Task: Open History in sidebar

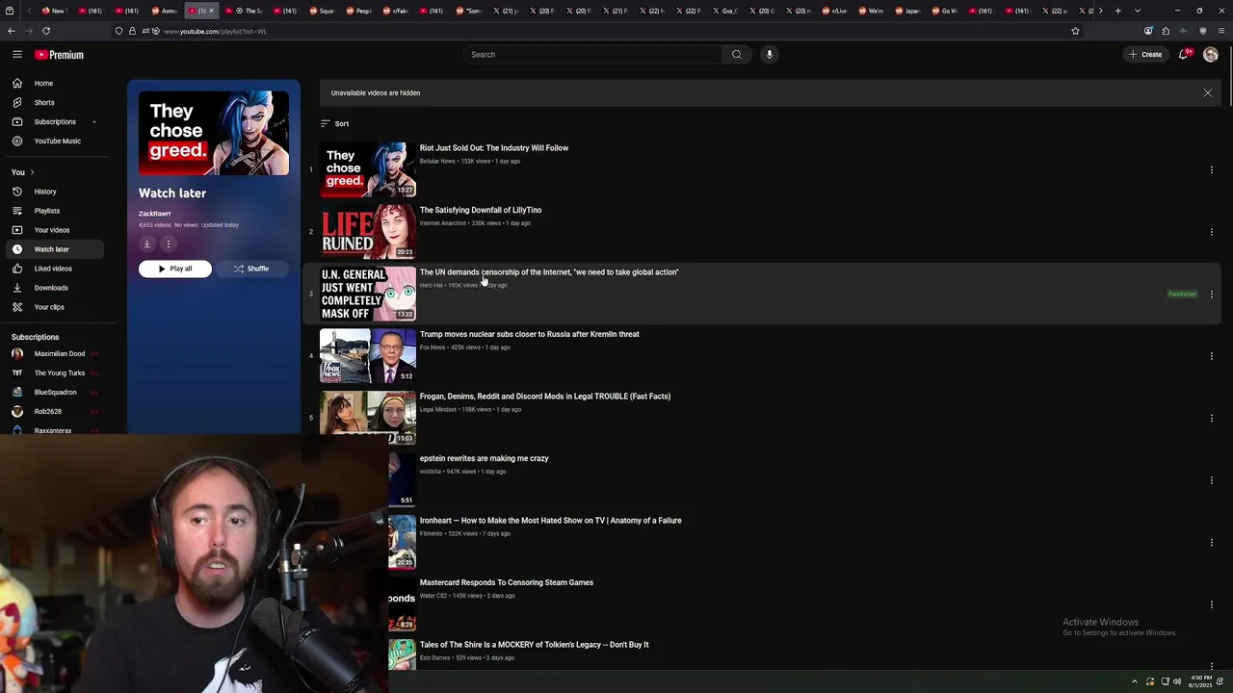Action: 53,192
